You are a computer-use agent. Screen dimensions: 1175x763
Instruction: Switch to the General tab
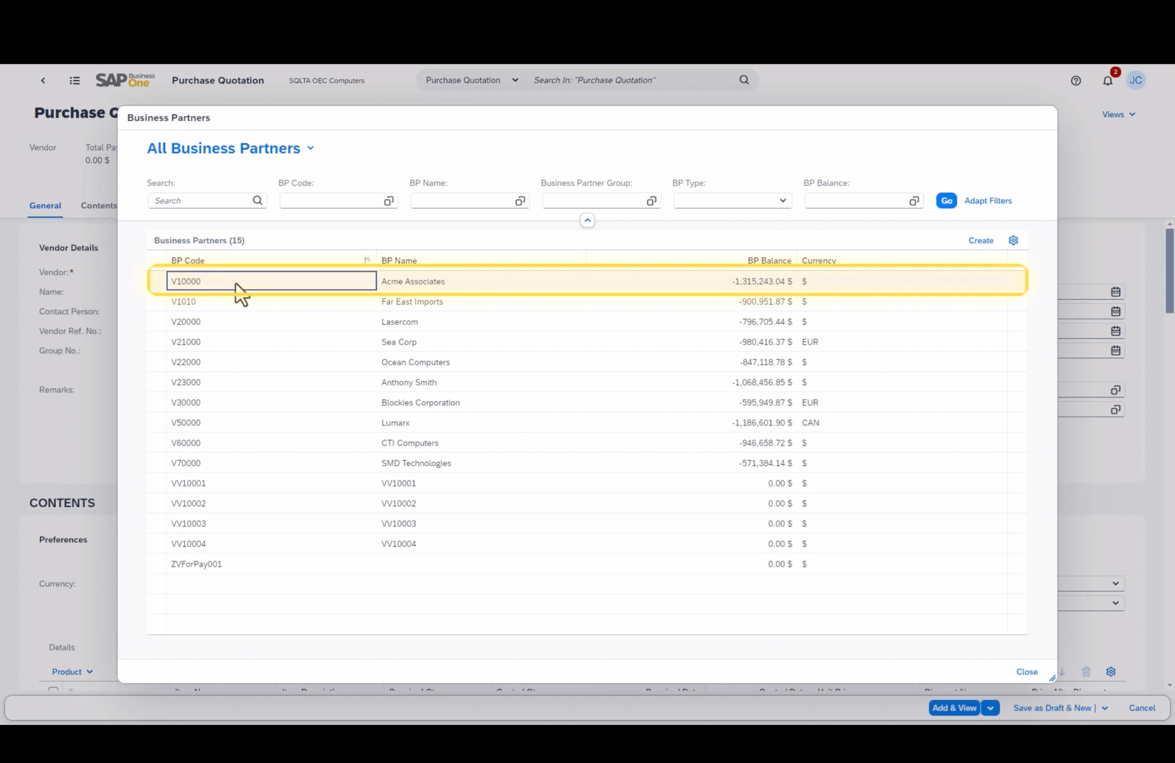pos(45,205)
